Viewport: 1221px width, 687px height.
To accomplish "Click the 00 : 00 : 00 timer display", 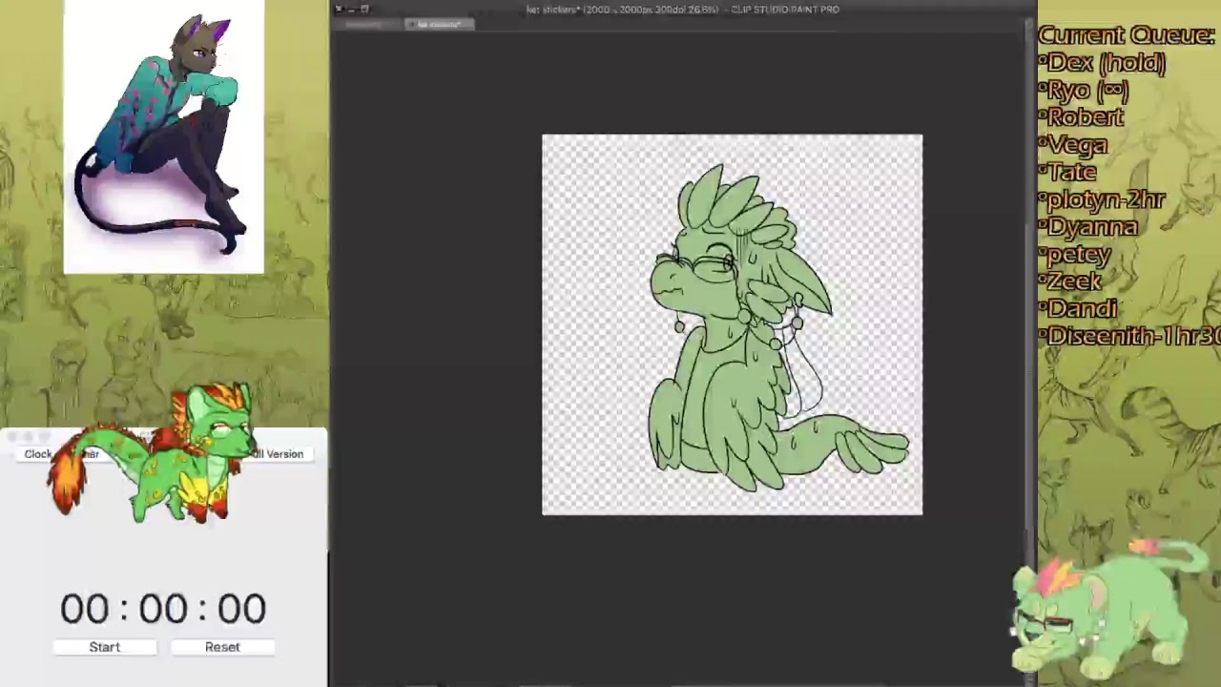I will point(163,609).
